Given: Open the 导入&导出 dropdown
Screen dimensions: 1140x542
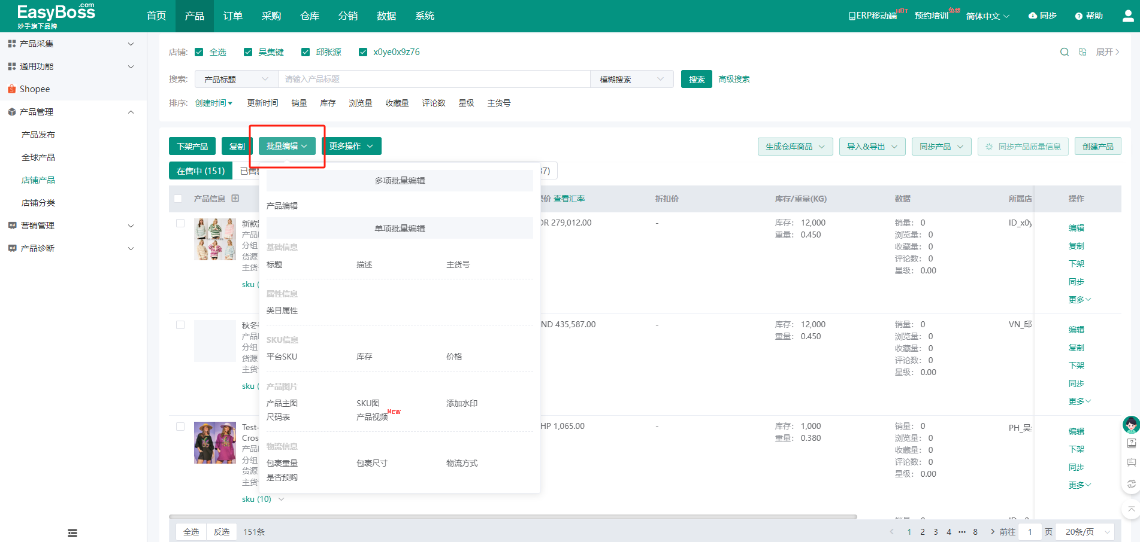Looking at the screenshot, I should [x=872, y=147].
